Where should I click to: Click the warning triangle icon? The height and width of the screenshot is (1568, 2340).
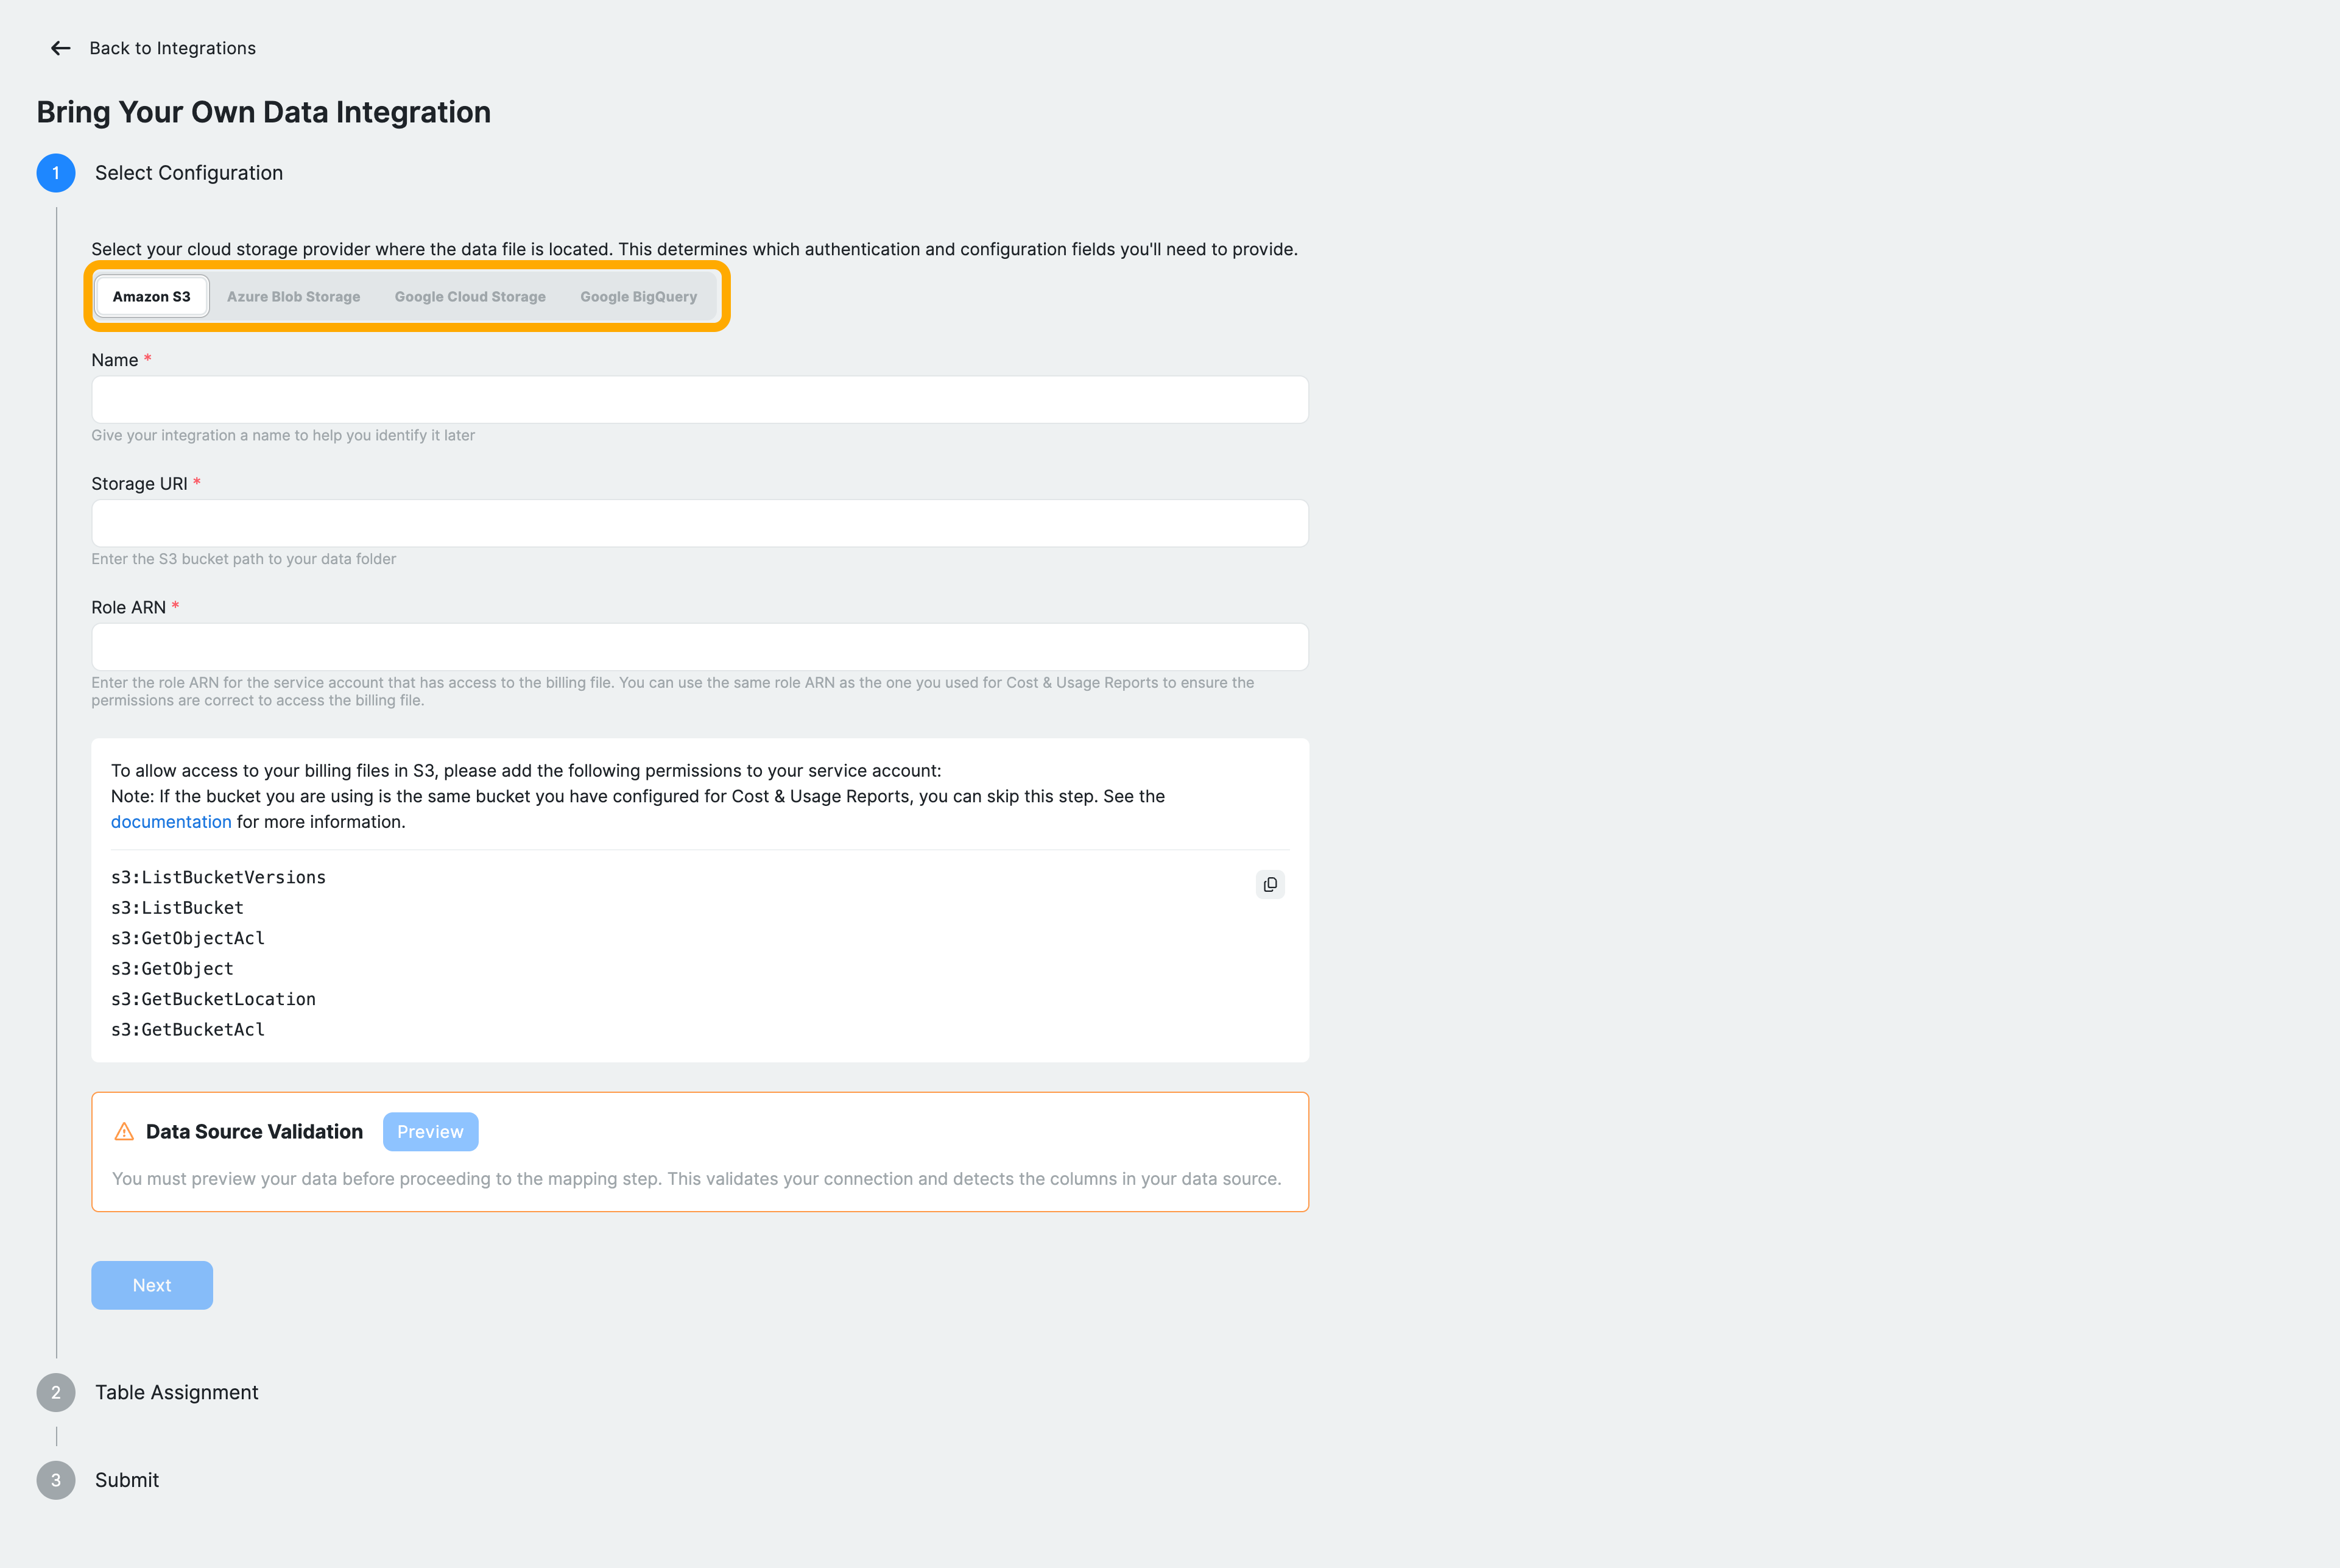pyautogui.click(x=124, y=1131)
